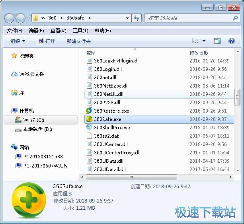Click the file list scroll up arrow
This screenshot has height=224, width=244.
click(238, 51)
